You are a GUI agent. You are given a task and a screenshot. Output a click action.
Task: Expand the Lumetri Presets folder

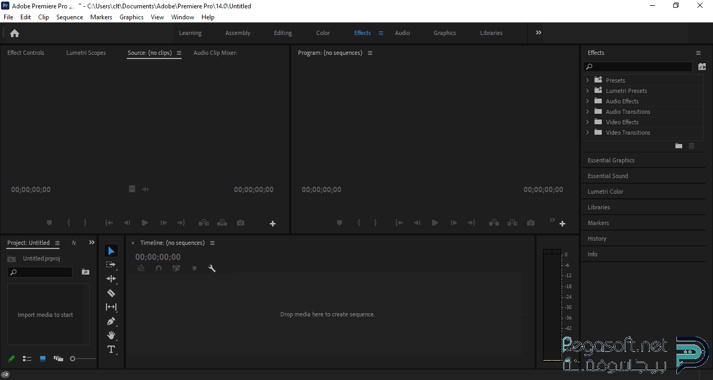588,91
